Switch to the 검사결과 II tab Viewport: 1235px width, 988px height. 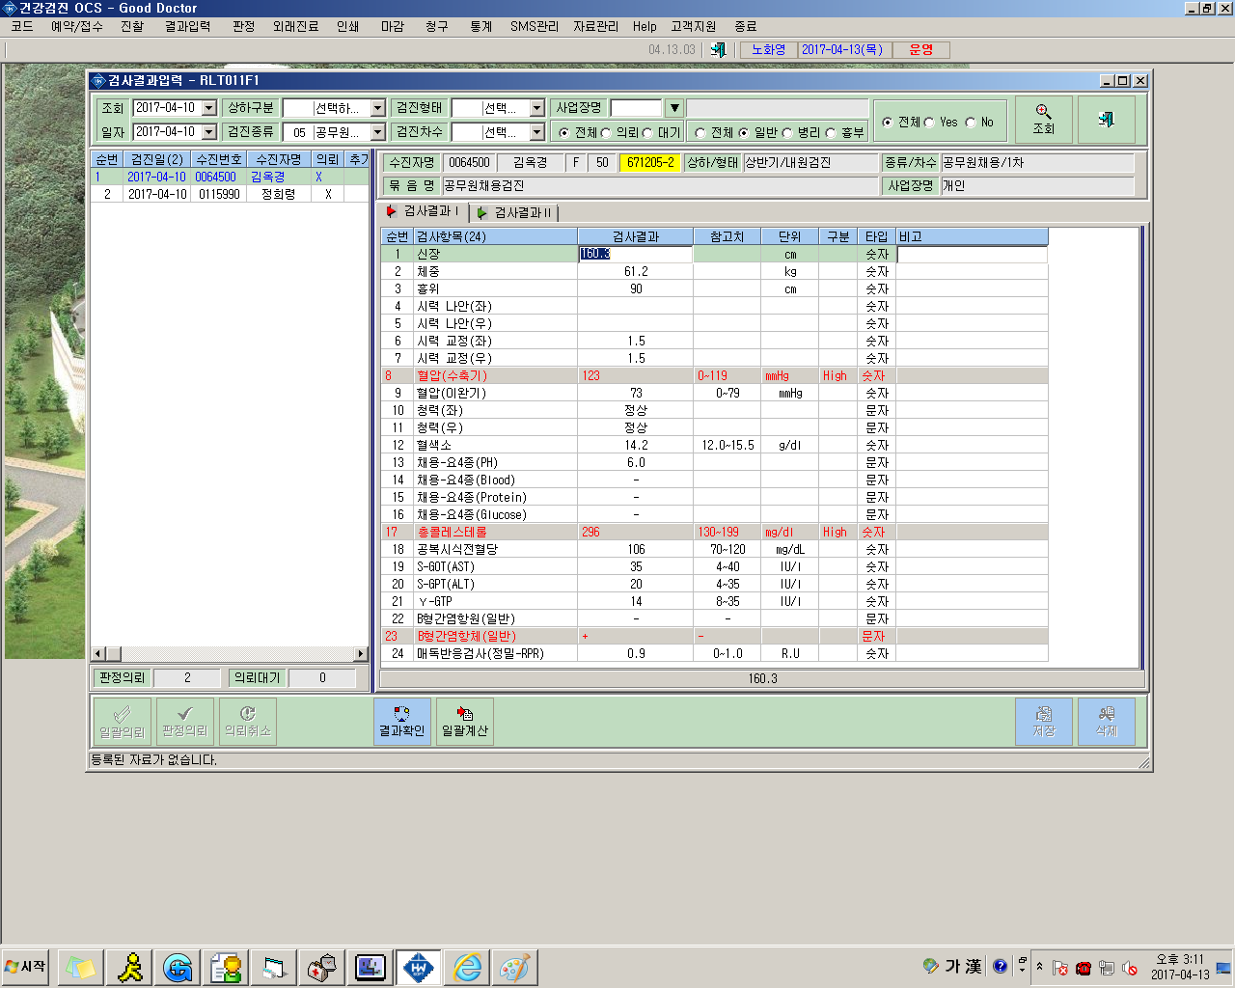514,212
